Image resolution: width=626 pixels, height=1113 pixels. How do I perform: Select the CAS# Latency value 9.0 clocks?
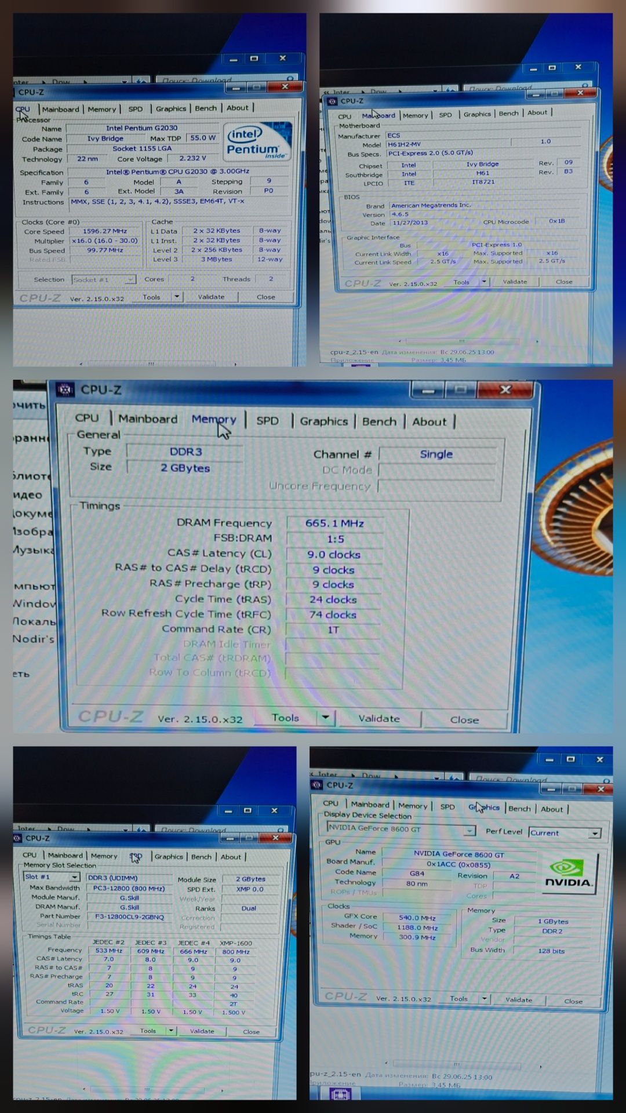click(x=334, y=554)
